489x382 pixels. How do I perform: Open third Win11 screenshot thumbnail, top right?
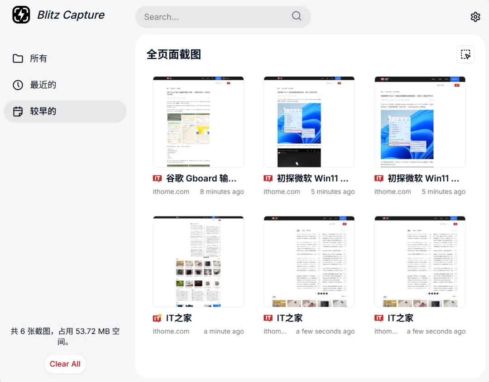420,122
